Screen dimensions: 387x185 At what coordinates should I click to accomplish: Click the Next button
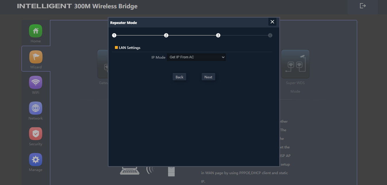tap(208, 77)
